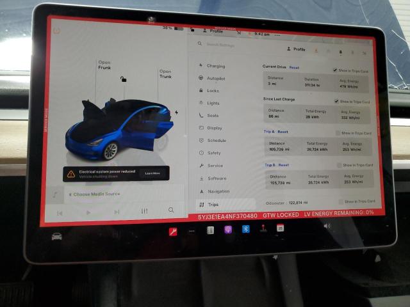The height and width of the screenshot is (307, 410).
Task: Click Choose Media Source
Action: [x=94, y=194]
